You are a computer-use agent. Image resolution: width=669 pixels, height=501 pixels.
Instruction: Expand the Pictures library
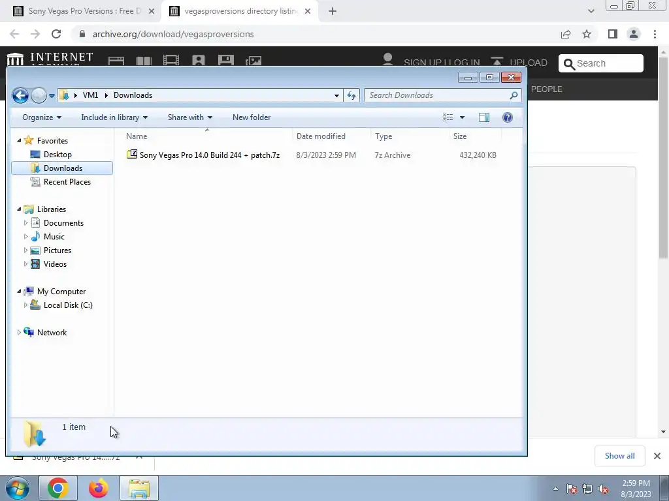[x=25, y=250]
